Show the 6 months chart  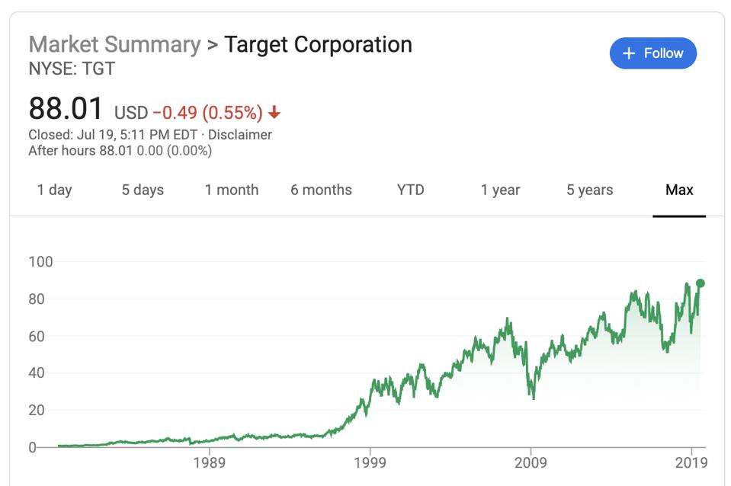coord(321,190)
